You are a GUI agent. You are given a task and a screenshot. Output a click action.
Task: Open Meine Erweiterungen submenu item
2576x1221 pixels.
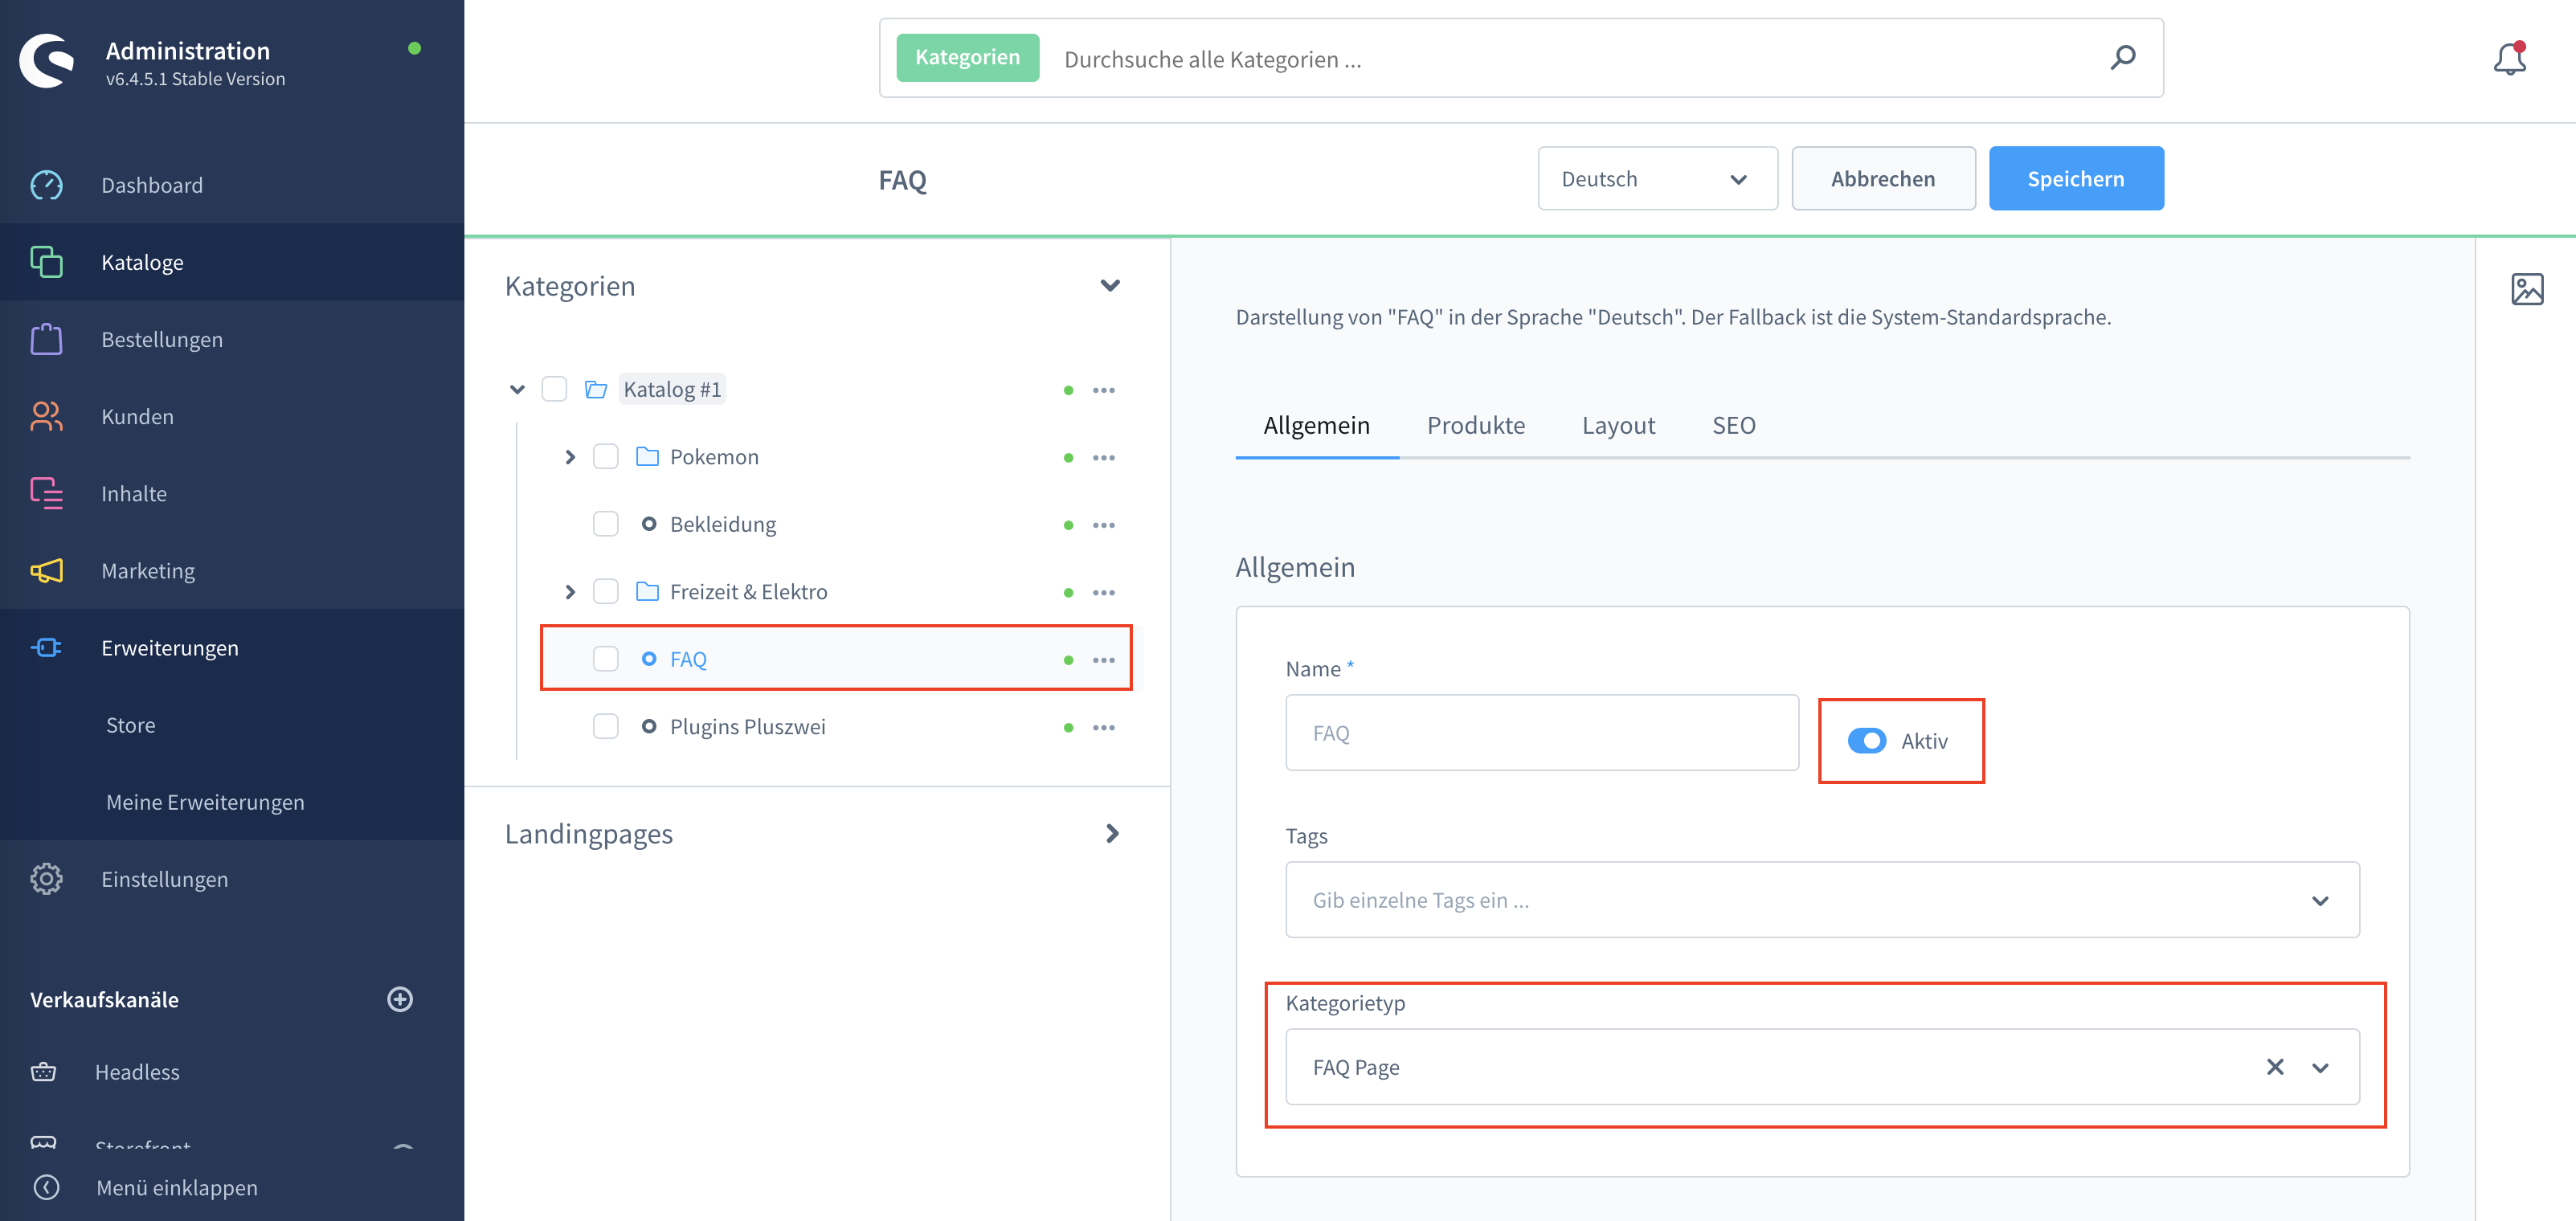click(205, 801)
